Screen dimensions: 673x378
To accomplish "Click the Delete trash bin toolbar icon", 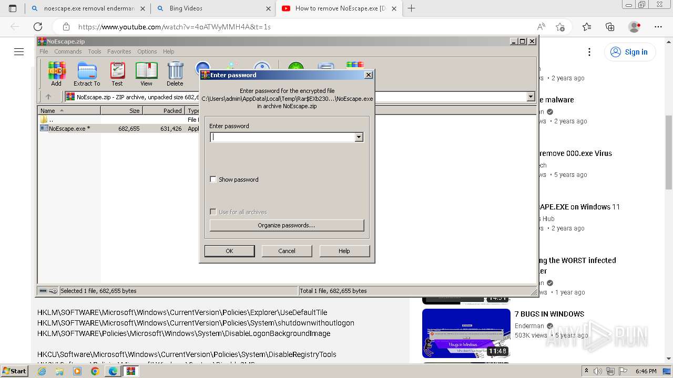I will click(x=175, y=74).
